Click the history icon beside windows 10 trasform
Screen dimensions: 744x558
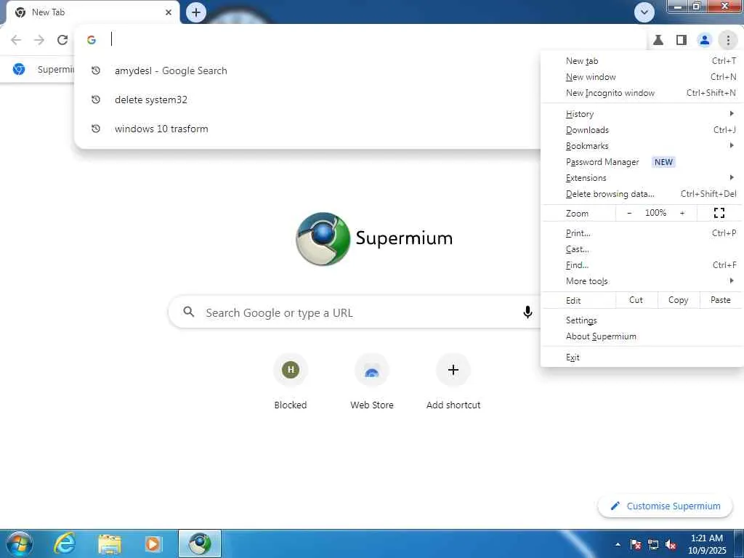(x=96, y=129)
